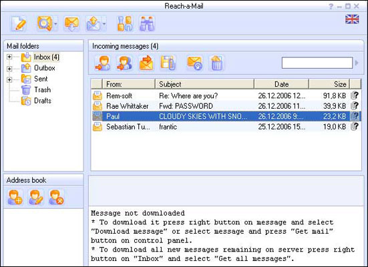The width and height of the screenshot is (368, 267).
Task: Select the message from Rae Whittaker
Action: (x=226, y=106)
